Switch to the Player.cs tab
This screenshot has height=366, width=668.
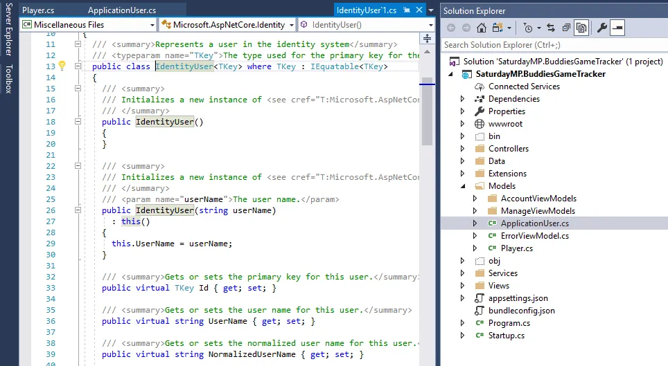coord(38,10)
